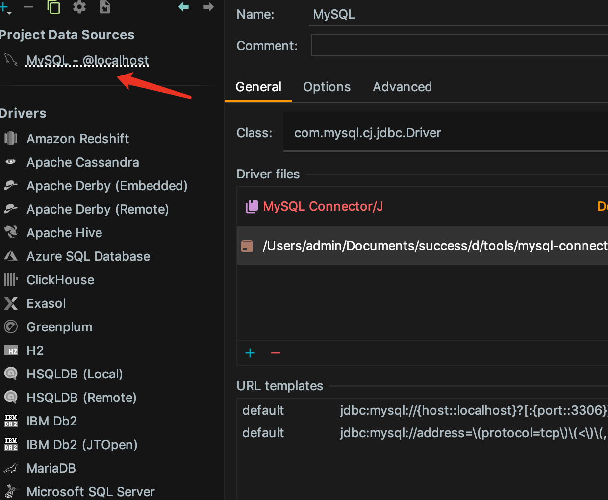
Task: Go back with the left arrow
Action: pyautogui.click(x=184, y=7)
